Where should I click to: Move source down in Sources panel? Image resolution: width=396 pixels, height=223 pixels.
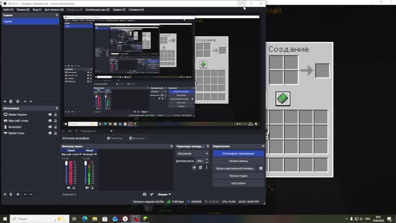[31, 194]
